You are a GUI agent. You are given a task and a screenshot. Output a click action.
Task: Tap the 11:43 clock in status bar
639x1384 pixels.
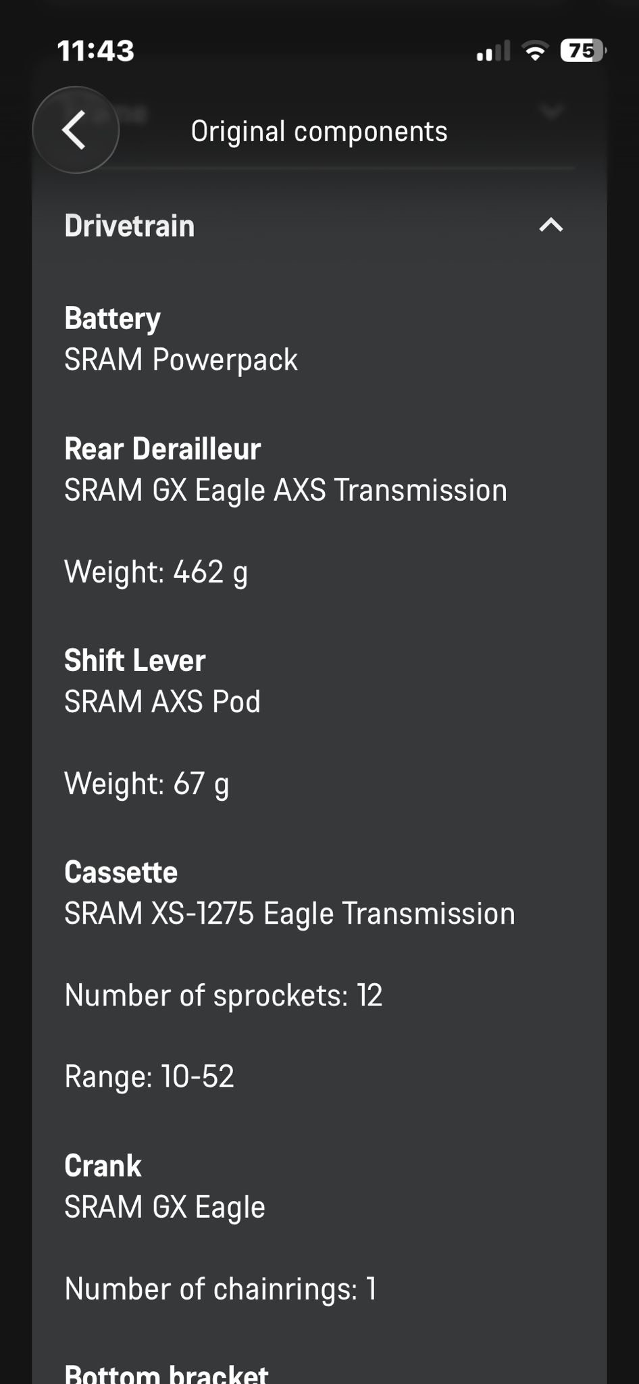[96, 51]
